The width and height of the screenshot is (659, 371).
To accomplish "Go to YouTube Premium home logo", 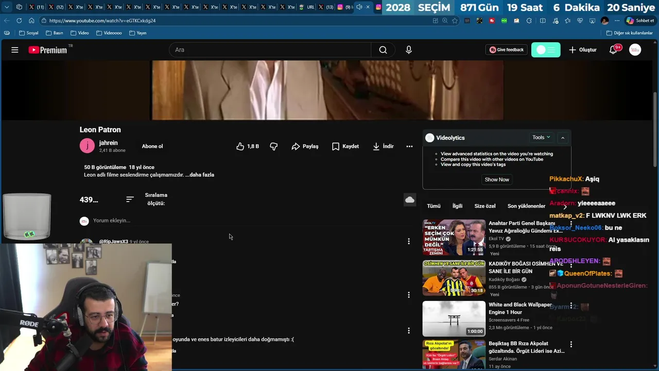I will [x=48, y=50].
